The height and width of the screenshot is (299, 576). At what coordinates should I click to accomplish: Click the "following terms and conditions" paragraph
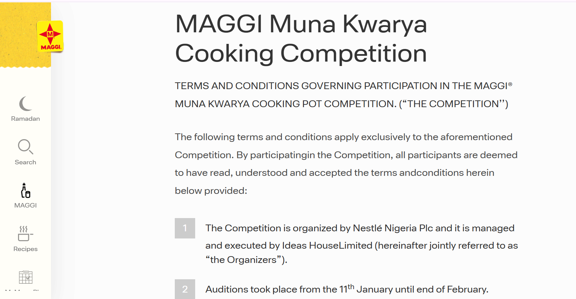coord(346,164)
